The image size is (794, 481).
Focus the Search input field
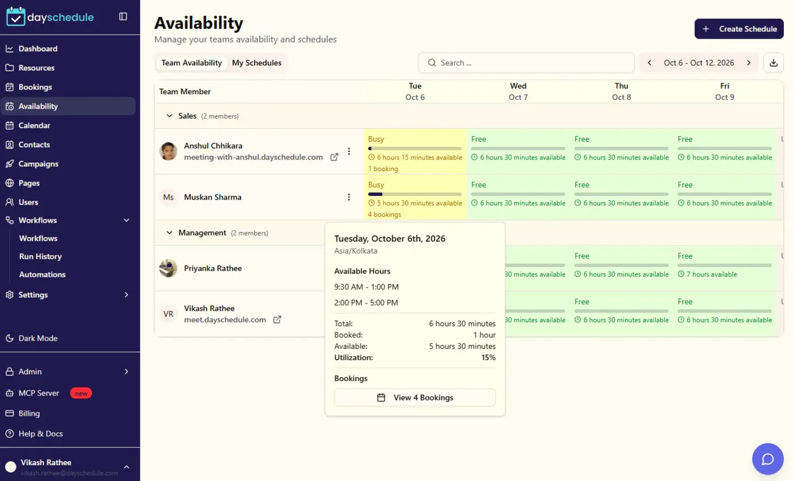tap(526, 63)
